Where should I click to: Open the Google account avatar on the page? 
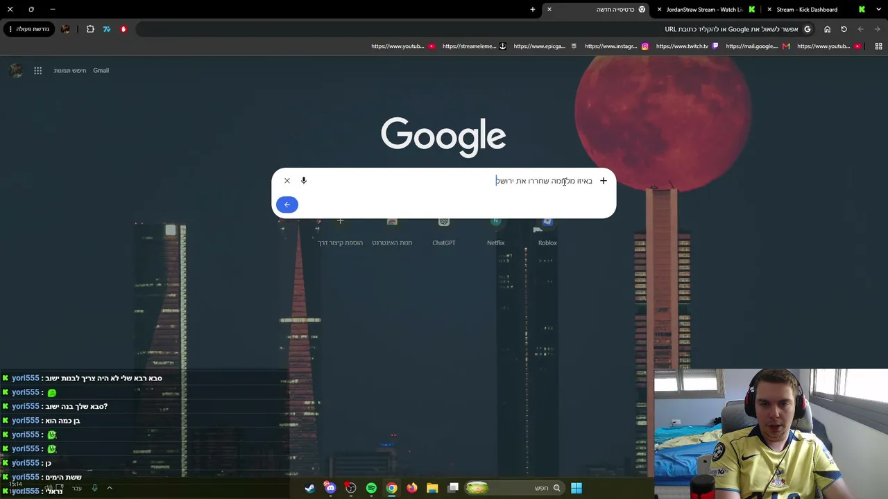click(15, 71)
